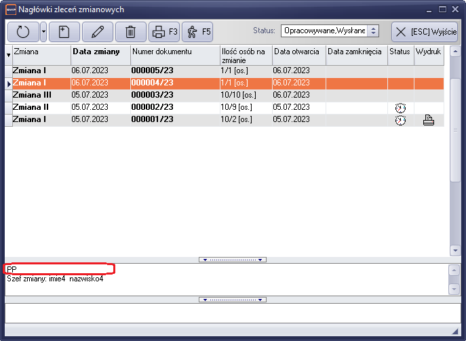
Task: Click the refresh list icon button
Action: [23, 32]
